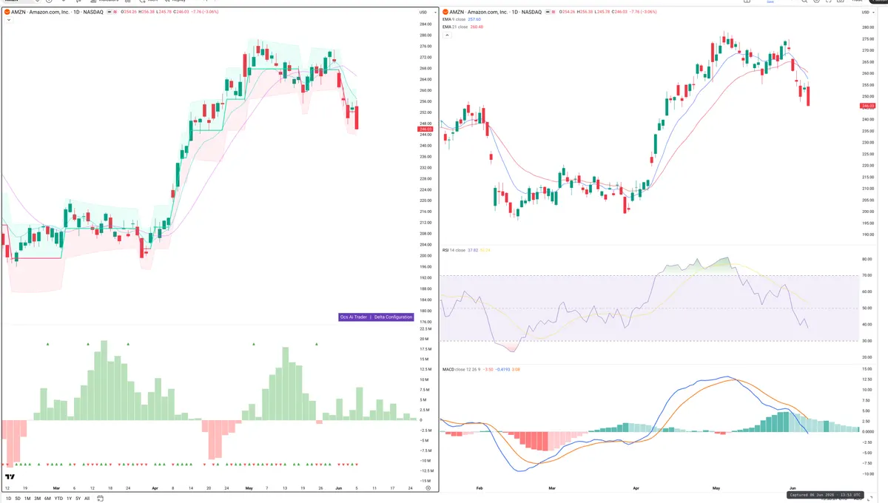
Task: Click the red 246.03 price label on right chart
Action: (x=867, y=107)
